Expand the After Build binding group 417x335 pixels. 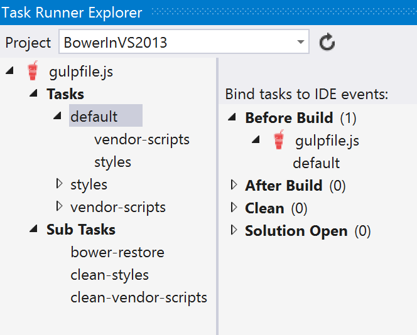(x=234, y=184)
